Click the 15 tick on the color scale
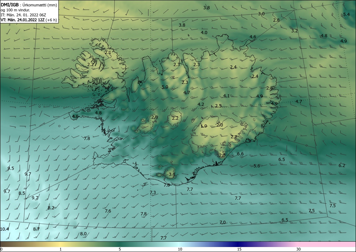This screenshot has width=356, height=252. coord(239,249)
